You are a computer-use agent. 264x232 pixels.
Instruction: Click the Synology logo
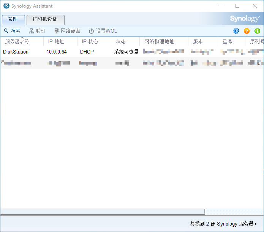pyautogui.click(x=245, y=18)
